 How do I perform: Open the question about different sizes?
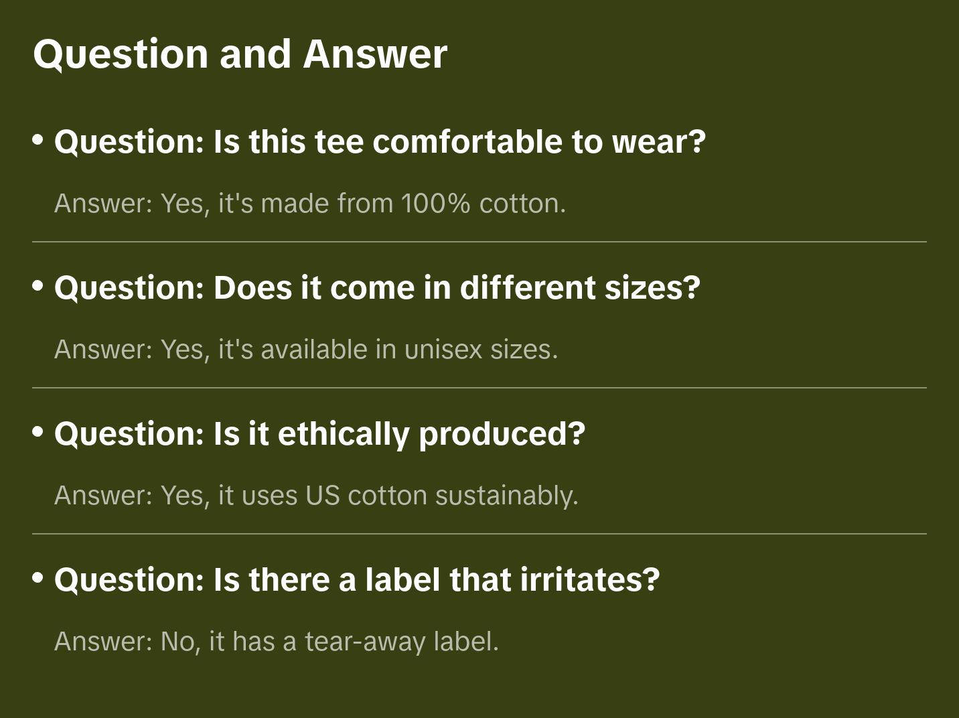click(x=377, y=287)
